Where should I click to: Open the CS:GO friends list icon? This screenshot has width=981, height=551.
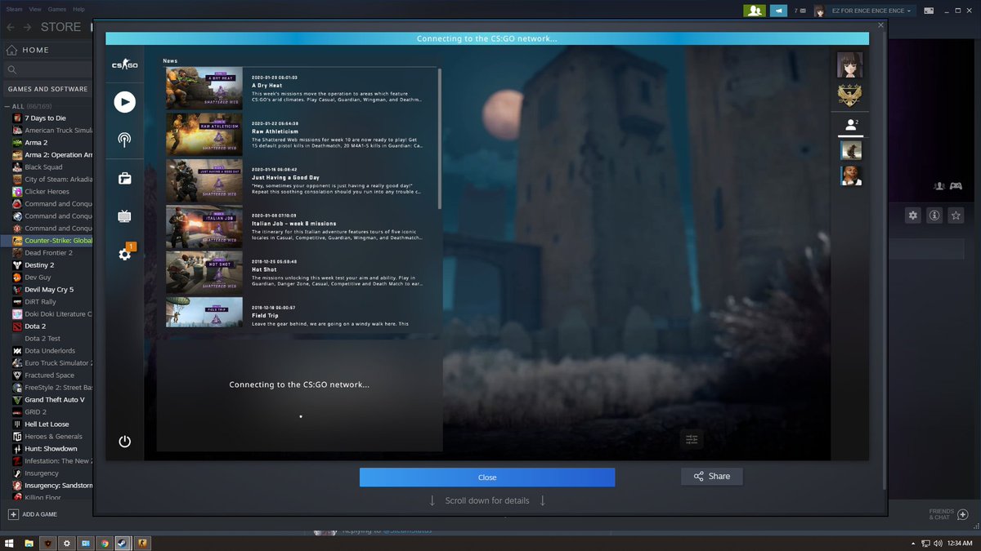click(x=850, y=125)
